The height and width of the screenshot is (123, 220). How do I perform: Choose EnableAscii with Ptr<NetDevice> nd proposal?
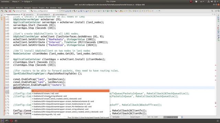70,107
